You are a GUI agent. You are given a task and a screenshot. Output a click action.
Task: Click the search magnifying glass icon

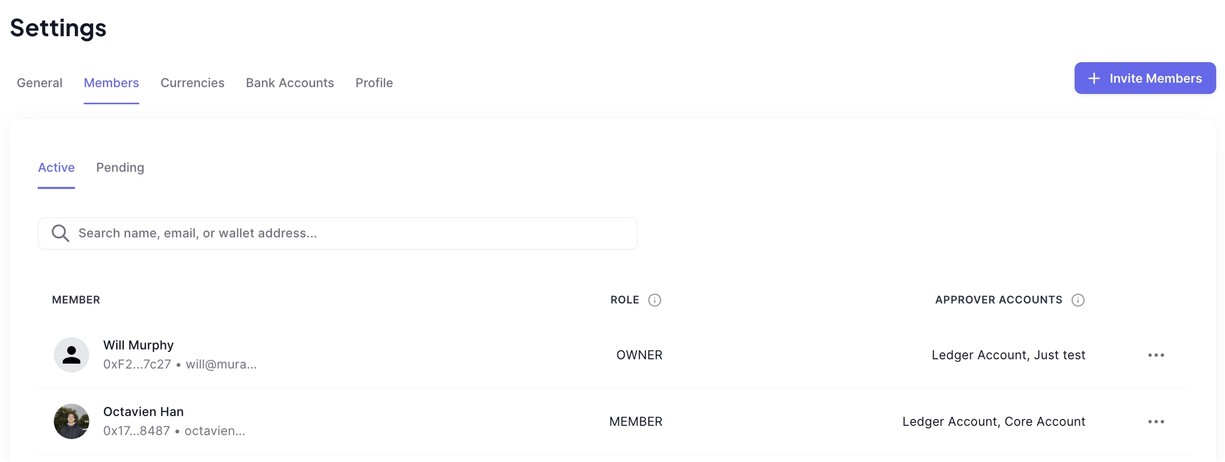pyautogui.click(x=60, y=233)
